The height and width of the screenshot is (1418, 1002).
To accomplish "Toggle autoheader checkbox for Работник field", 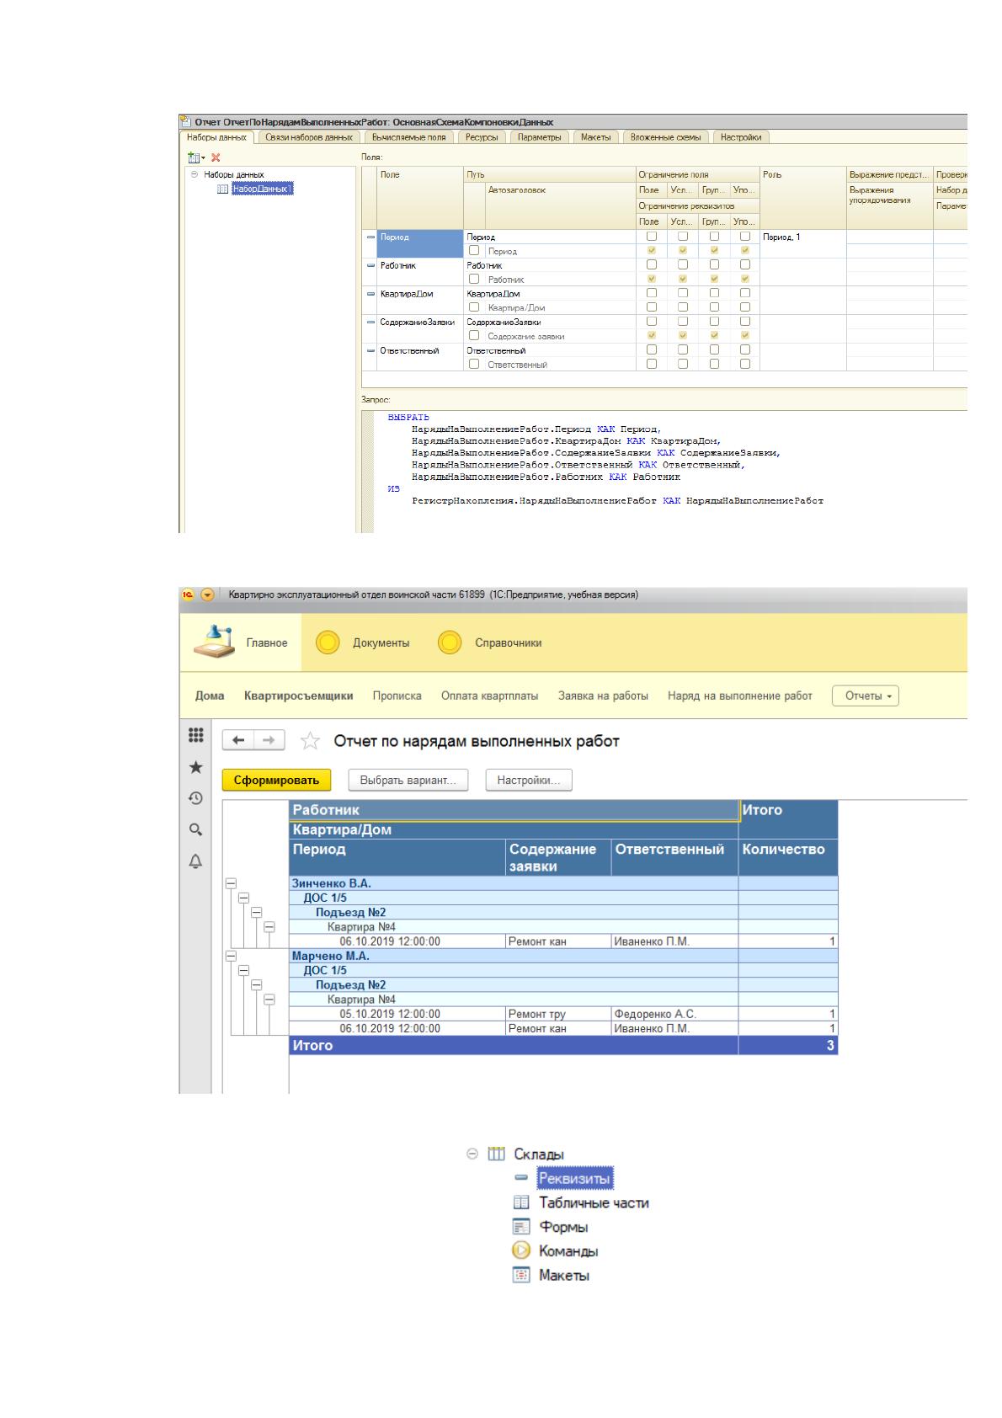I will point(474,279).
